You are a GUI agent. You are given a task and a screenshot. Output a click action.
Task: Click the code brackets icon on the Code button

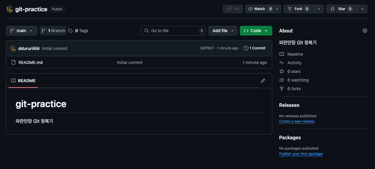click(246, 31)
